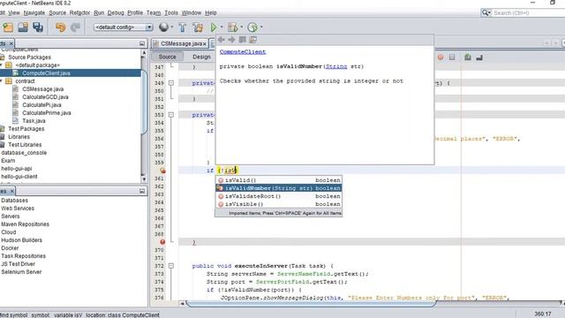The width and height of the screenshot is (565, 318).
Task: Collapse the contract package node
Action: pos(2,81)
